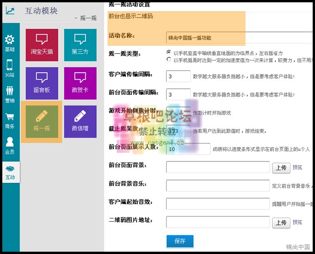Open the 摇一摇 module tile
The height and width of the screenshot is (254, 315).
click(42, 122)
